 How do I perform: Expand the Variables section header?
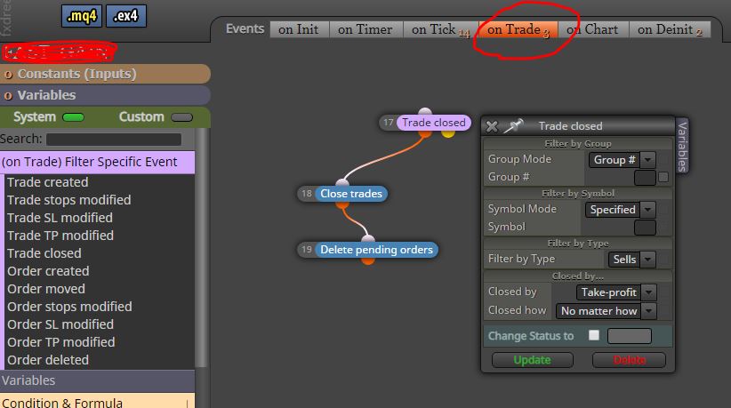click(x=105, y=95)
